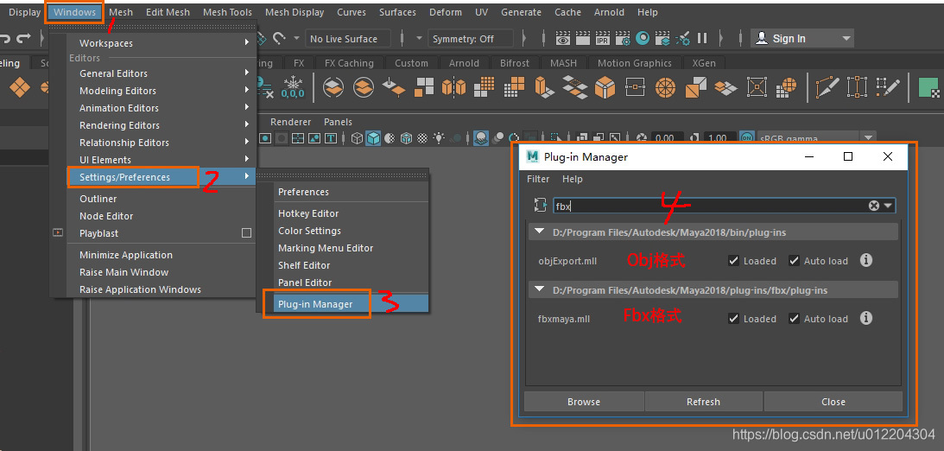Image resolution: width=944 pixels, height=451 pixels.
Task: Expand the Workspaces submenu
Action: click(x=163, y=43)
